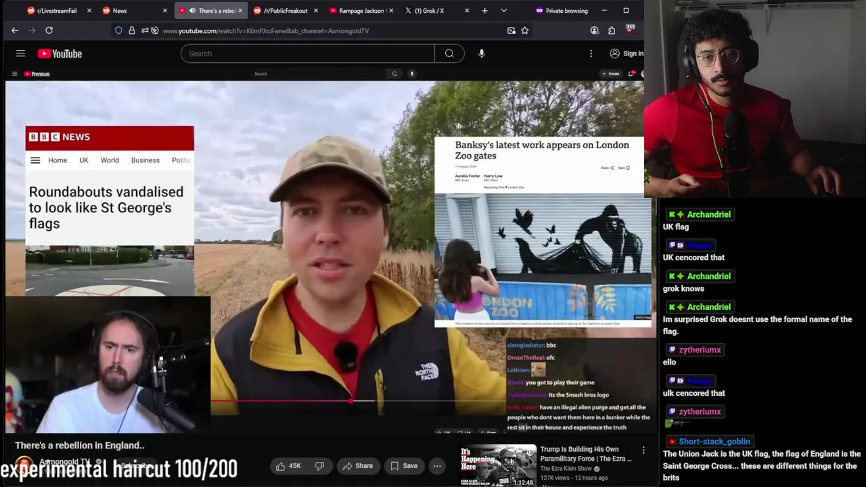Expand the list all tabs chevron
The width and height of the screenshot is (866, 487).
503,11
